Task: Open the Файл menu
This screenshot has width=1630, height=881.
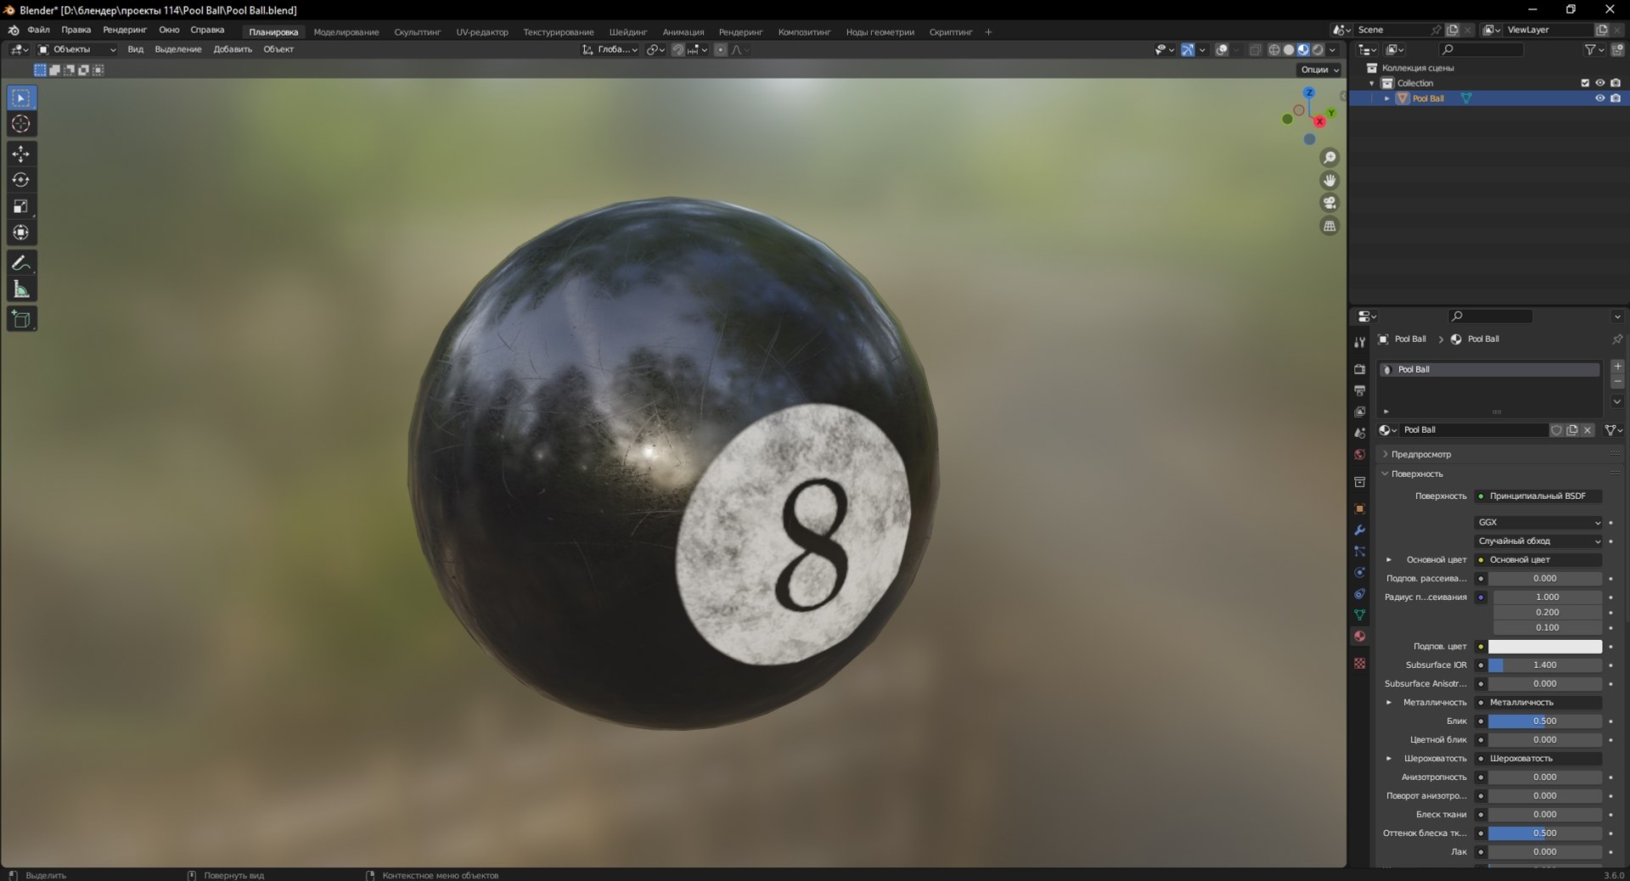Action: tap(38, 31)
